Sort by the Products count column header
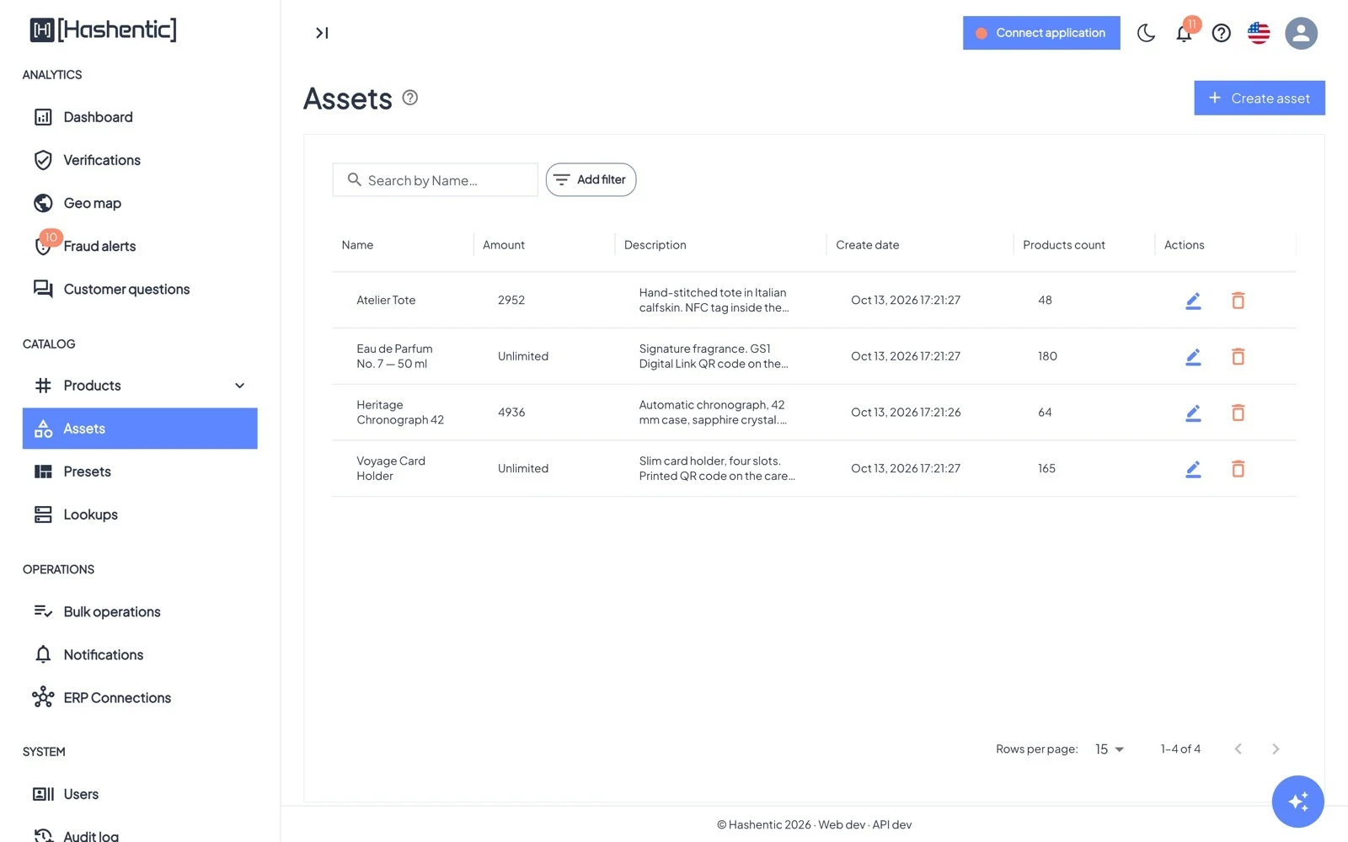The image size is (1348, 842). click(1063, 245)
